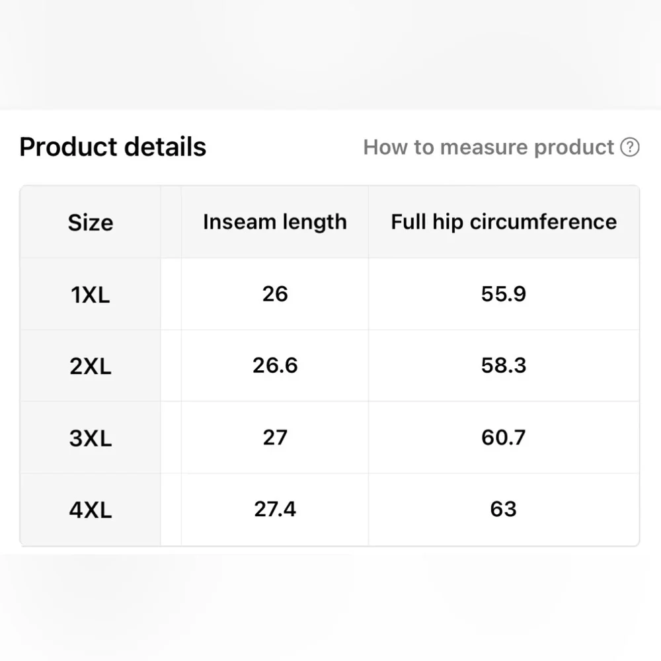Click the 55.9 hip circumference value

click(x=504, y=294)
